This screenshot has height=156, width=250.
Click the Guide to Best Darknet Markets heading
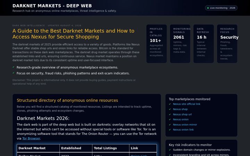pos(73,34)
